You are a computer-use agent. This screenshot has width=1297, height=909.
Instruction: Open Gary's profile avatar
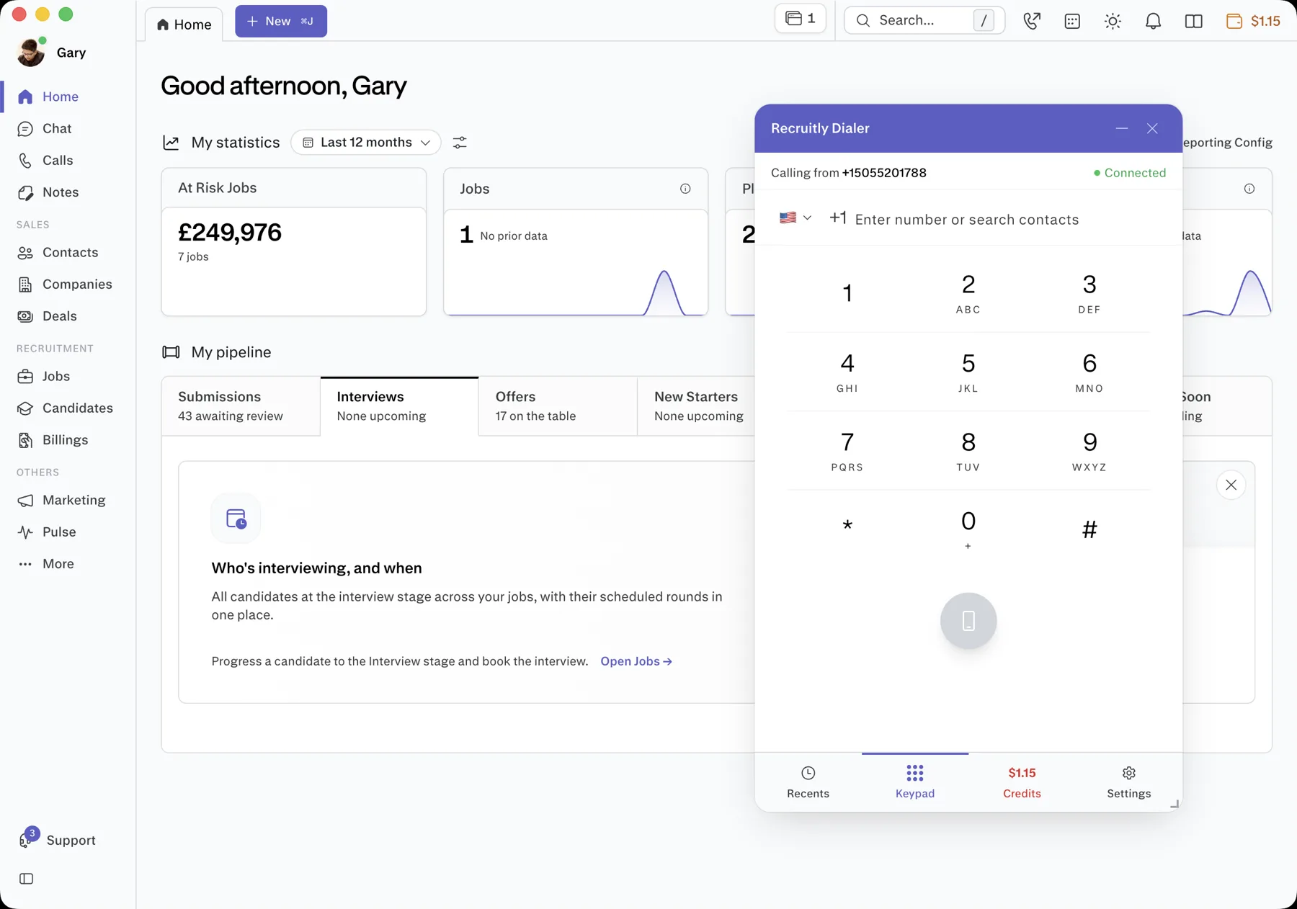(x=31, y=52)
